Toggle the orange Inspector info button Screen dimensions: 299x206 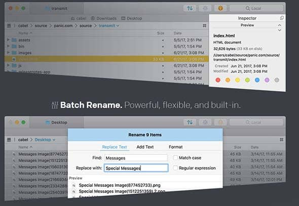point(220,8)
